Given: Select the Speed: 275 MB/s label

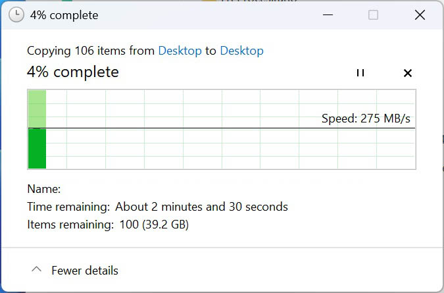Looking at the screenshot, I should pos(366,119).
